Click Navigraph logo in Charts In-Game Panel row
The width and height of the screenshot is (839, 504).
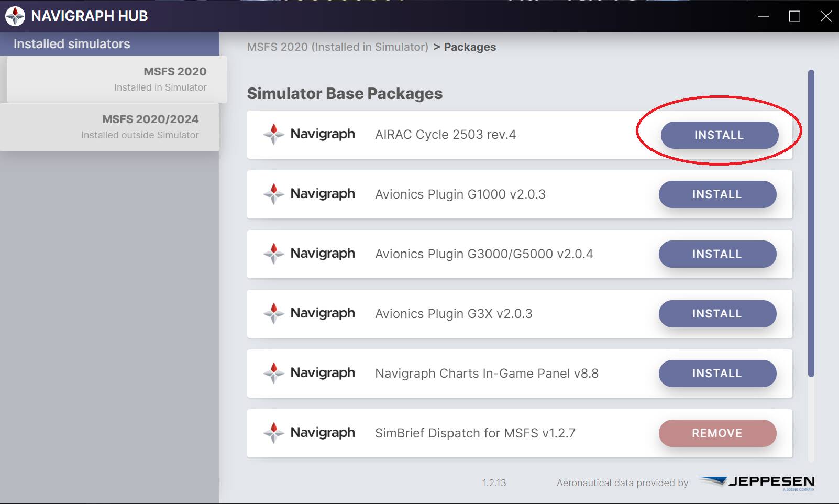click(309, 373)
